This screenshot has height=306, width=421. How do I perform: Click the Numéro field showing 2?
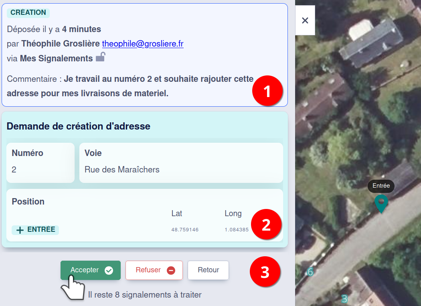40,163
